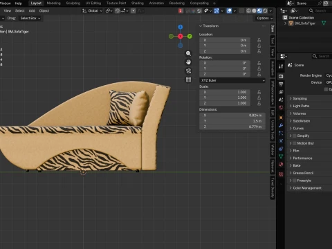Click the Dimensions X value field

pyautogui.click(x=232, y=116)
